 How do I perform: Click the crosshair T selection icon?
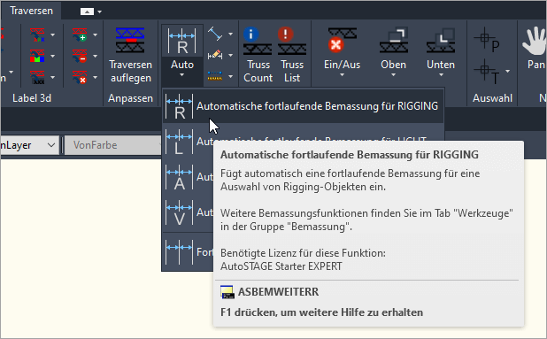coord(487,72)
